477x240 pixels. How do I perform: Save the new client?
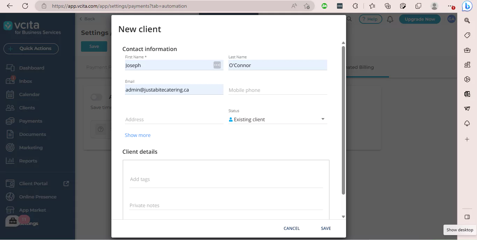326,228
